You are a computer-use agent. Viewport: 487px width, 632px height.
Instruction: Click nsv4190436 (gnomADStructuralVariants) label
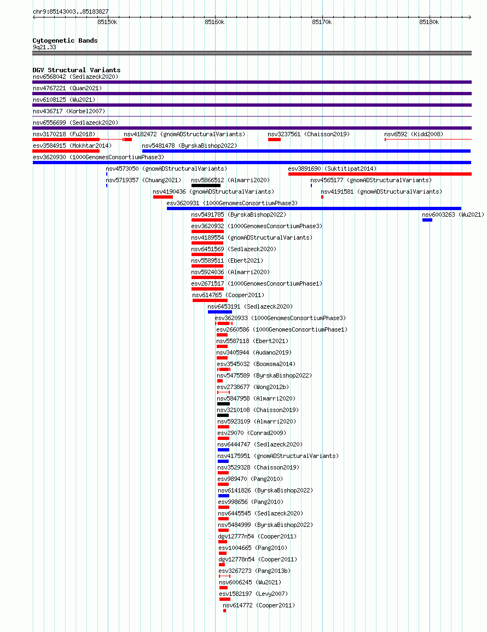click(213, 192)
